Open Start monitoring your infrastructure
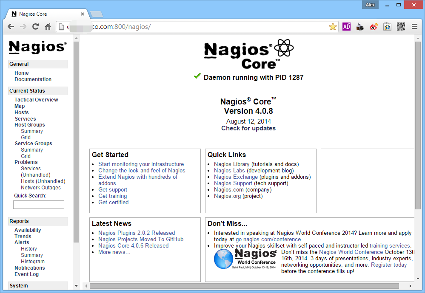 [x=141, y=164]
